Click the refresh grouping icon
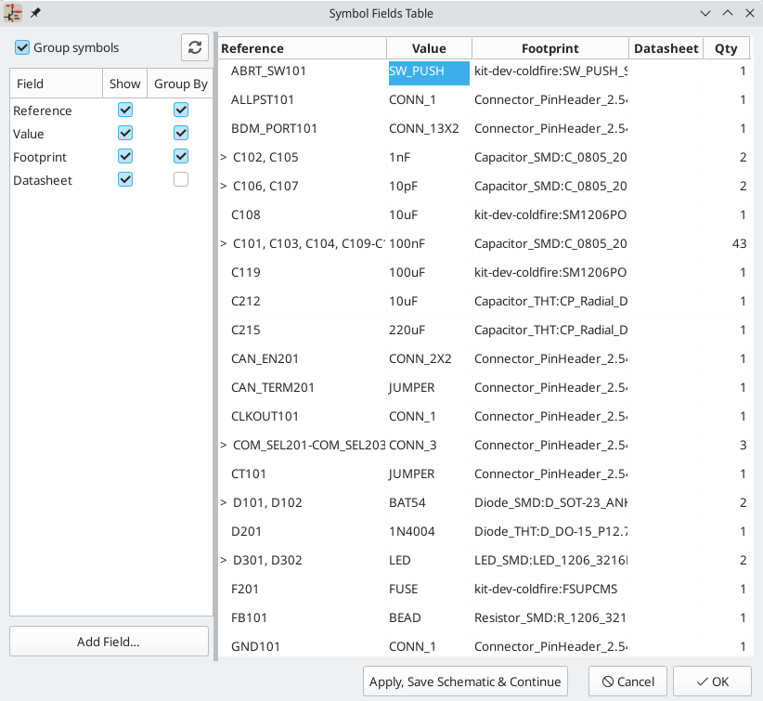The width and height of the screenshot is (763, 701). (x=194, y=47)
